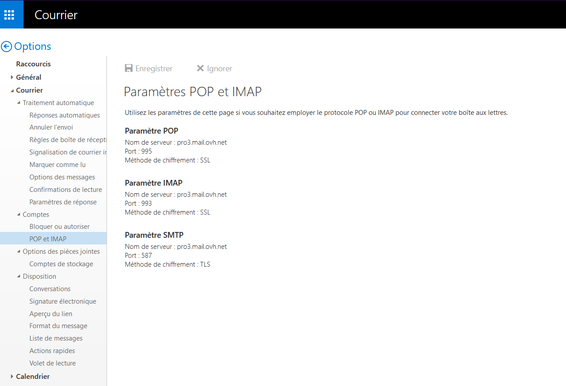Click the back arrow next to Options
Viewport: 566px width, 386px height.
pos(7,47)
